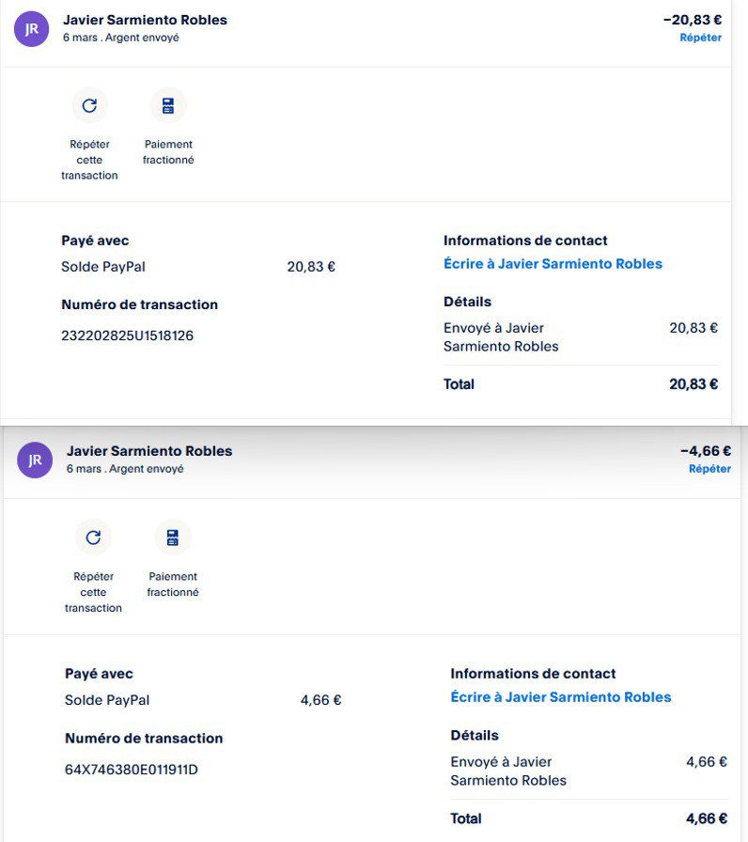The width and height of the screenshot is (748, 842).
Task: Click the −4,66 € amount in the header
Action: (706, 451)
